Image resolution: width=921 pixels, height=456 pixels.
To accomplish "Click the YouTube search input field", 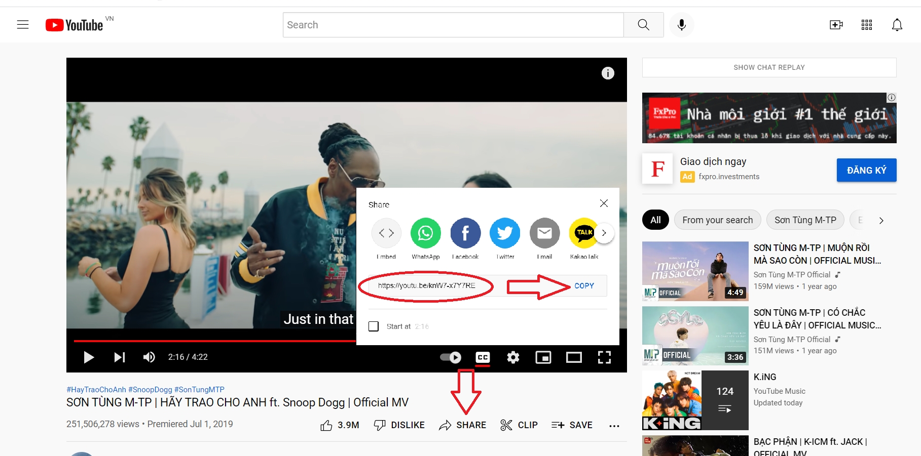I will pyautogui.click(x=453, y=25).
